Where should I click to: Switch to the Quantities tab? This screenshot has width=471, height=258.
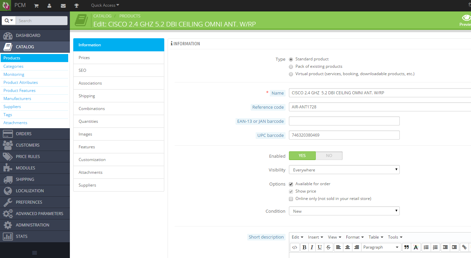pos(119,121)
